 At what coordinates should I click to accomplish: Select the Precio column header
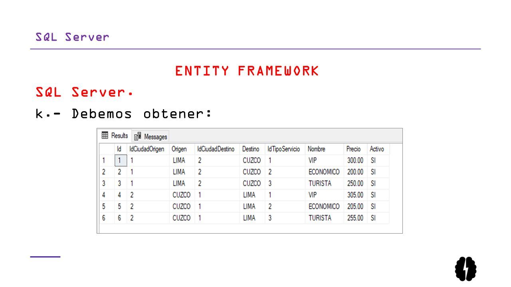[x=355, y=149]
